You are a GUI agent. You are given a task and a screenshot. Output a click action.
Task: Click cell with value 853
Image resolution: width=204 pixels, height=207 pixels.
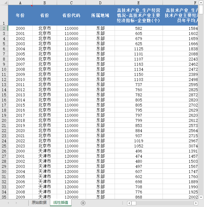[x=138, y=126]
